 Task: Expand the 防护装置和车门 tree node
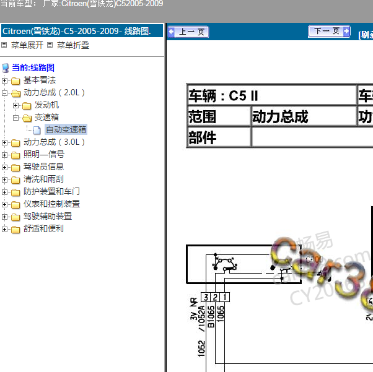4,192
